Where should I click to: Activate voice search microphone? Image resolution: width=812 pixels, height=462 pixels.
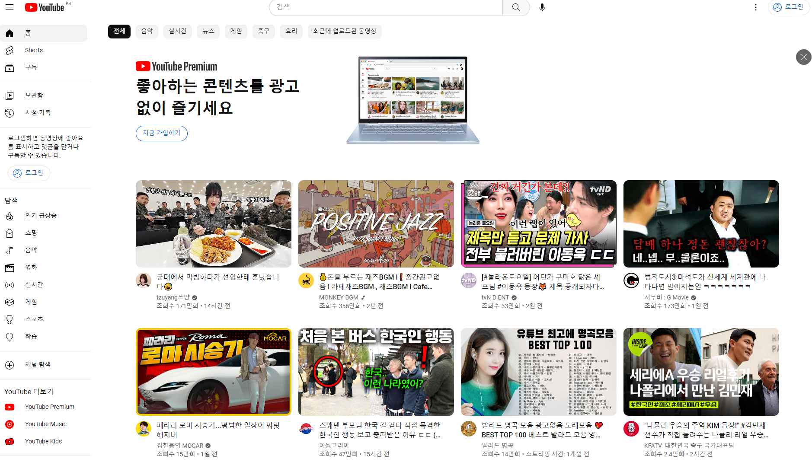tap(542, 7)
